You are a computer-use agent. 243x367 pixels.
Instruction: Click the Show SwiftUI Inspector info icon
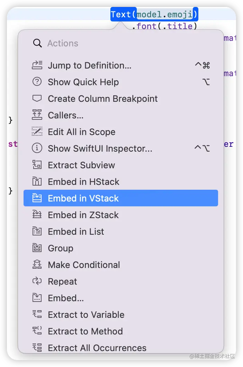[37, 148]
